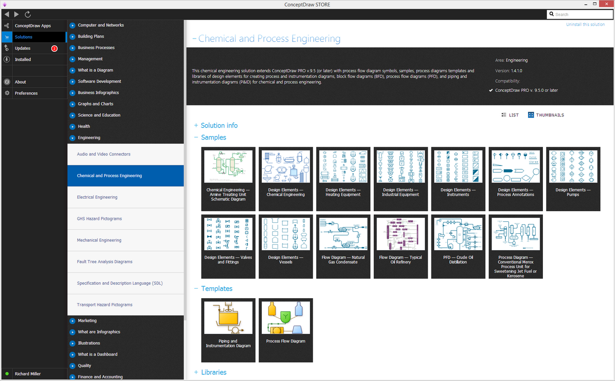Open the About menu item

(x=33, y=82)
